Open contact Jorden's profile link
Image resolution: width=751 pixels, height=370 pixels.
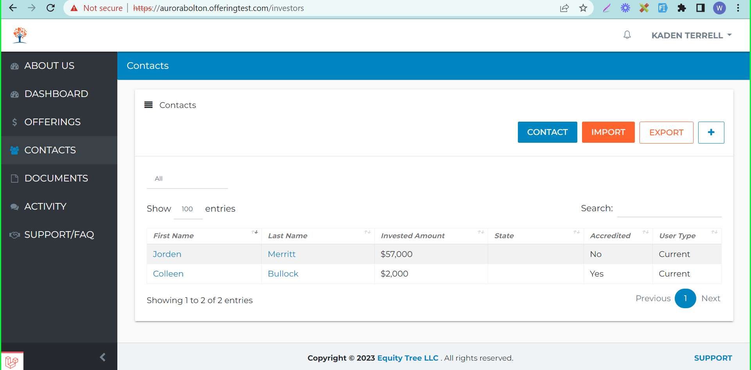pyautogui.click(x=167, y=254)
